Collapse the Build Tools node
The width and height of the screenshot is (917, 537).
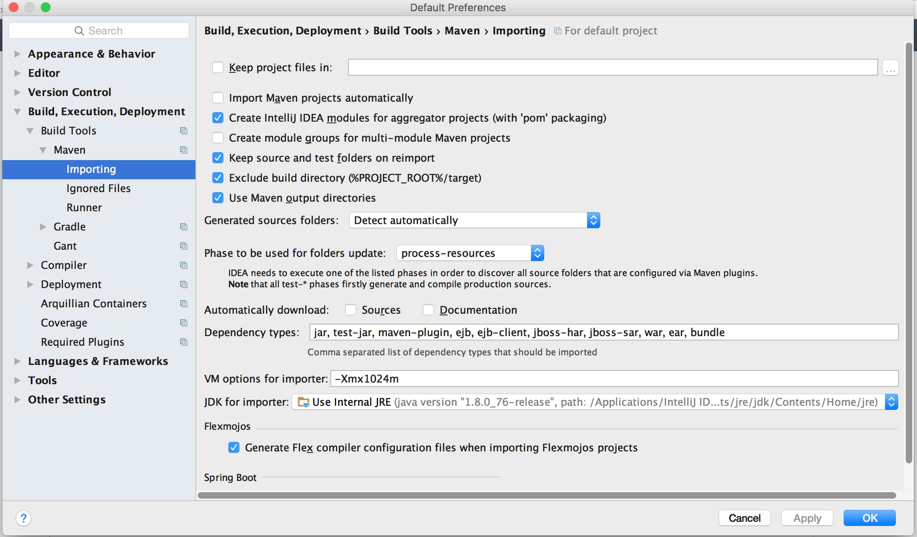(30, 131)
